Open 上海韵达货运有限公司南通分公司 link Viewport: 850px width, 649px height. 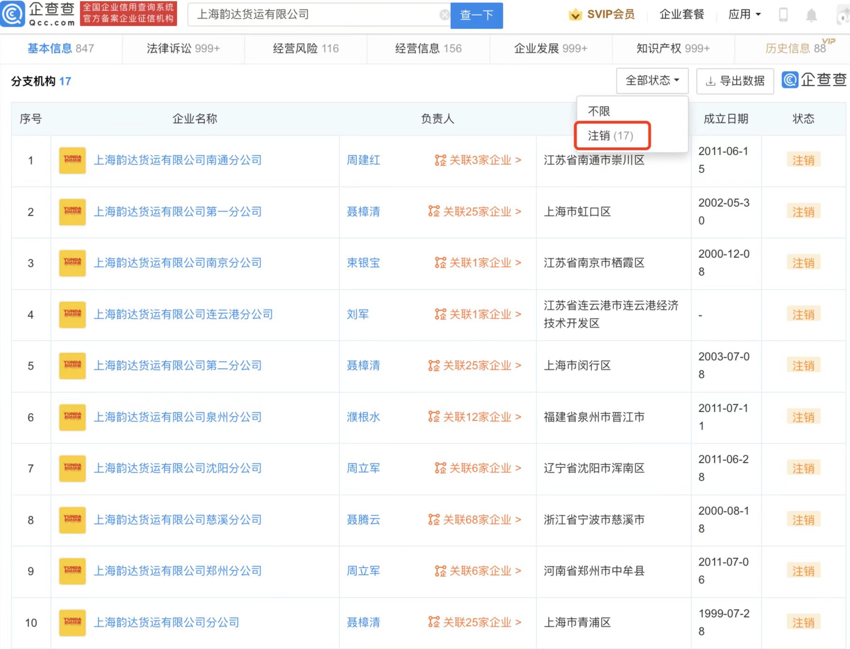tap(178, 160)
